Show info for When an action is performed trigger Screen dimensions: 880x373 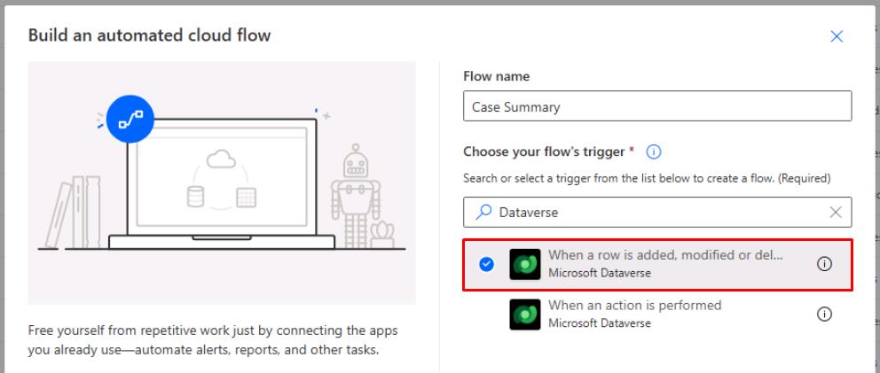824,314
